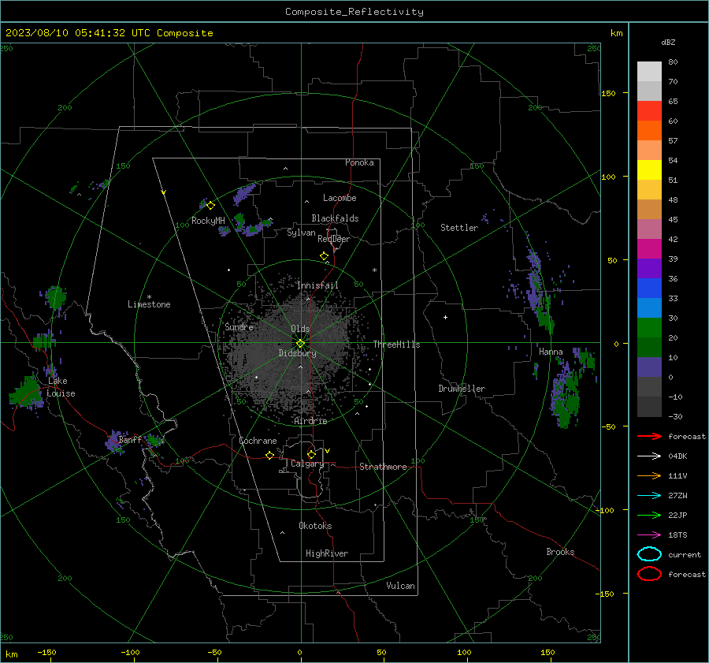Click the Stettler city label
709x663 pixels.
point(459,228)
